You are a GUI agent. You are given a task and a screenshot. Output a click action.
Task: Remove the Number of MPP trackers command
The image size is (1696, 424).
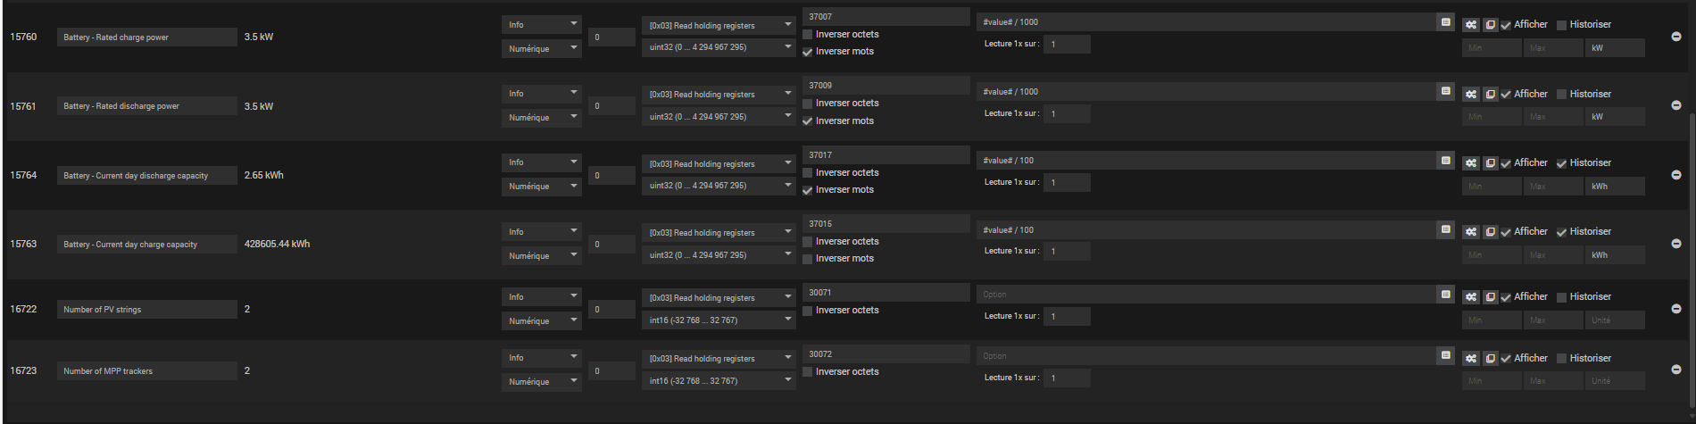[1675, 370]
